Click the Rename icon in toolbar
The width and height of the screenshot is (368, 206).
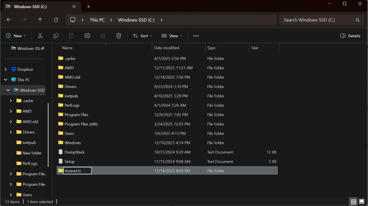coord(87,35)
